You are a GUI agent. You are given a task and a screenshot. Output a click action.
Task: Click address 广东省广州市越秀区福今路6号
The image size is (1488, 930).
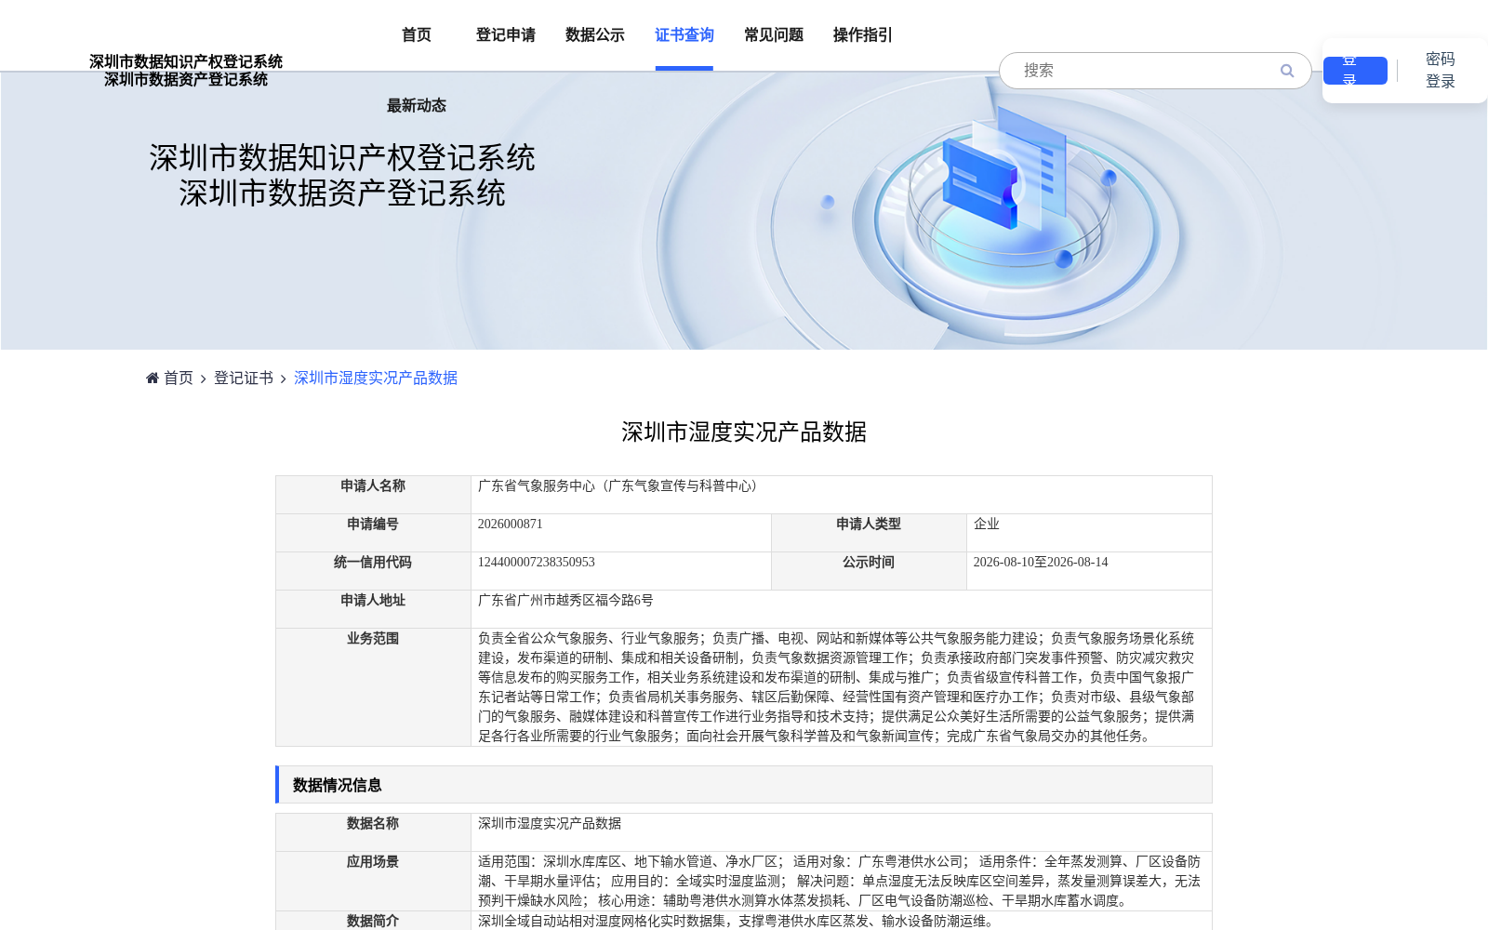tap(565, 601)
